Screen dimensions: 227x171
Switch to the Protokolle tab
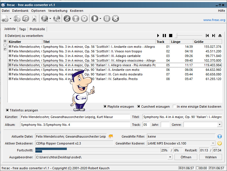pyautogui.click(x=37, y=29)
